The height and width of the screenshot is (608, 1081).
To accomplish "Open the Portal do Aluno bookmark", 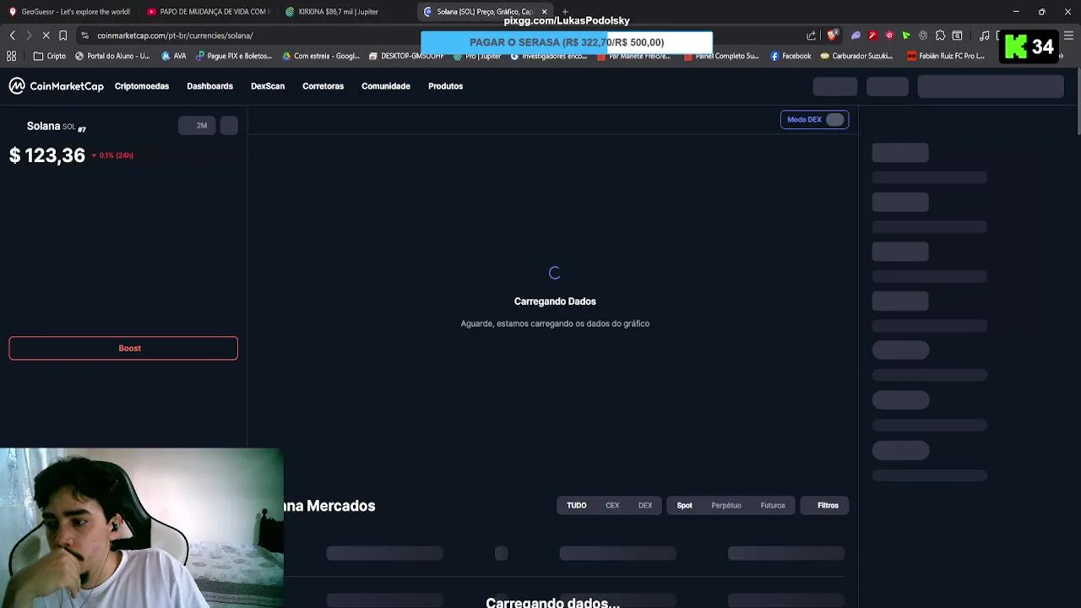I will tap(112, 56).
